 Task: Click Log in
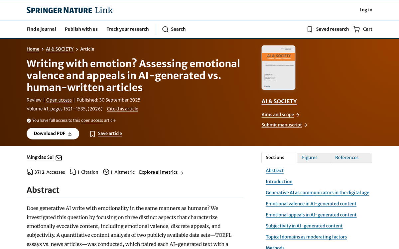tap(366, 10)
